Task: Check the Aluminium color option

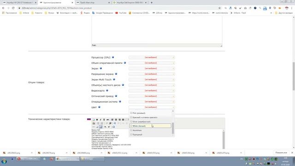Action: 131,130
